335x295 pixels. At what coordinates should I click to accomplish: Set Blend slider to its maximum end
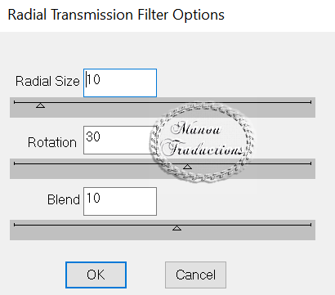pos(310,225)
